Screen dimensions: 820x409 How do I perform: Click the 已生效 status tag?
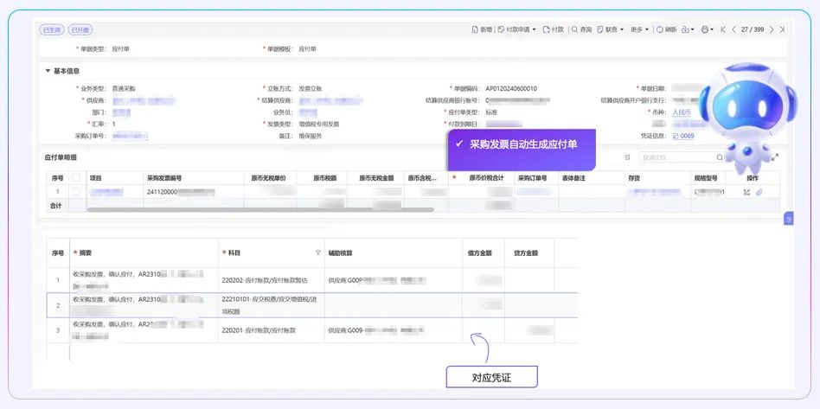[x=53, y=29]
